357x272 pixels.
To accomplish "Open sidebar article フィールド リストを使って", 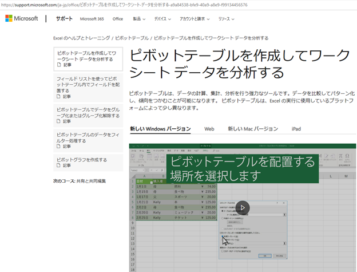I will 88,88.
